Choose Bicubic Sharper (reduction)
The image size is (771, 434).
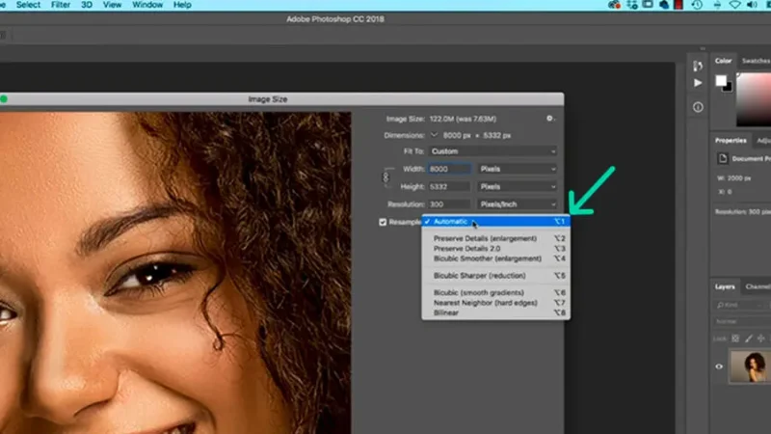coord(495,276)
